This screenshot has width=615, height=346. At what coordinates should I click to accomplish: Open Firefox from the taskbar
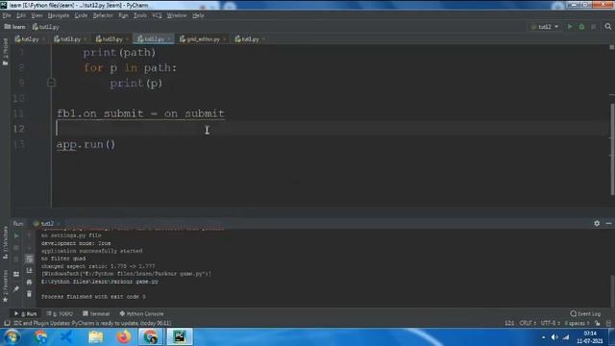(x=123, y=337)
